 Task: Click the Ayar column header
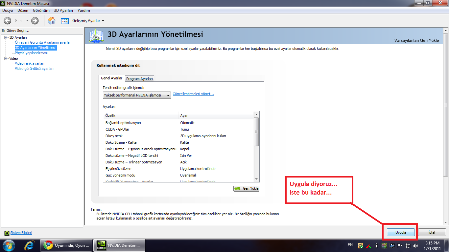coord(216,115)
